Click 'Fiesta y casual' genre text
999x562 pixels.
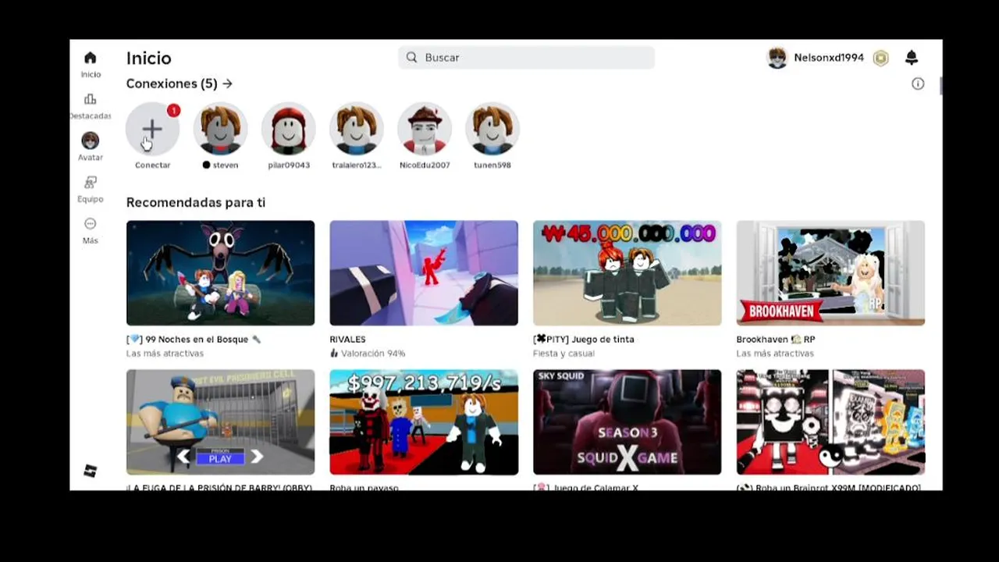point(564,354)
